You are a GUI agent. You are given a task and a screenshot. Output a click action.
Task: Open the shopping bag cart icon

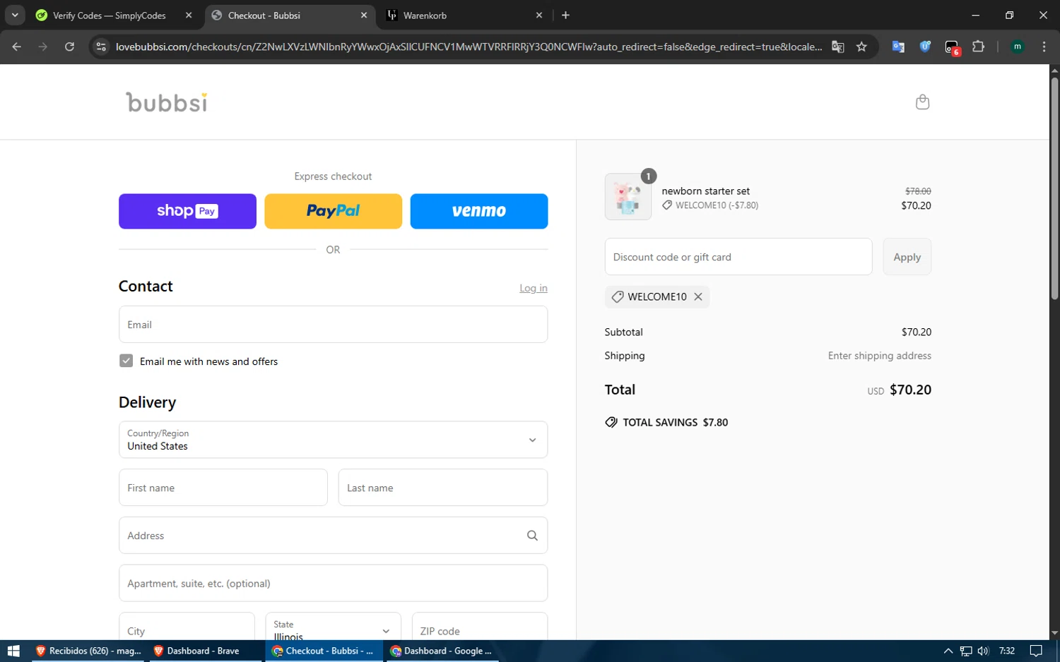click(922, 102)
